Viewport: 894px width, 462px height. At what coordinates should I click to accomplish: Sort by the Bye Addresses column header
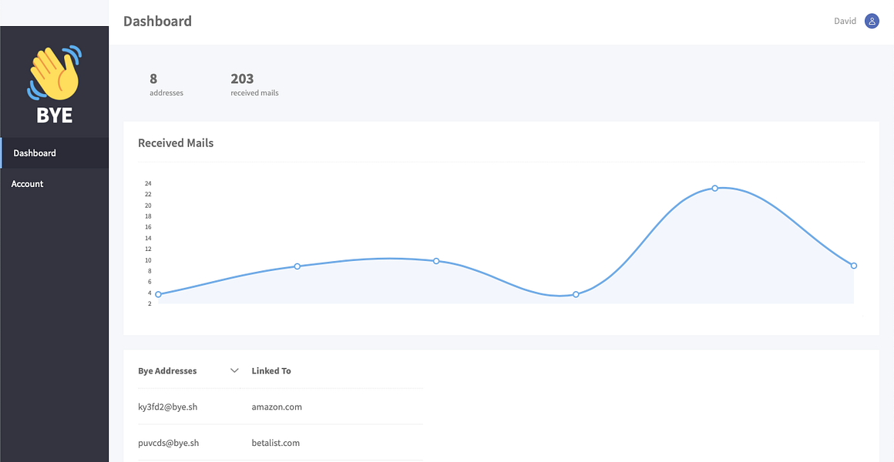tap(167, 371)
